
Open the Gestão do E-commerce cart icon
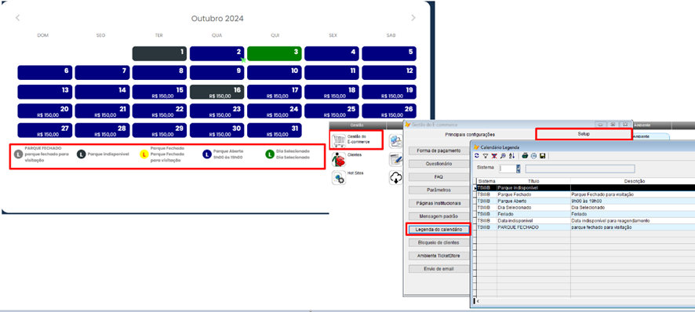click(339, 140)
